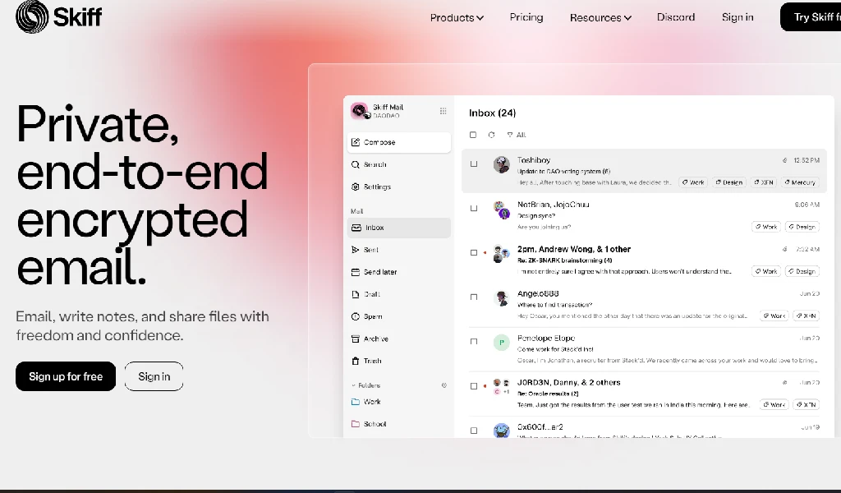
Task: Open the Archive mailbox
Action: [x=398, y=339]
